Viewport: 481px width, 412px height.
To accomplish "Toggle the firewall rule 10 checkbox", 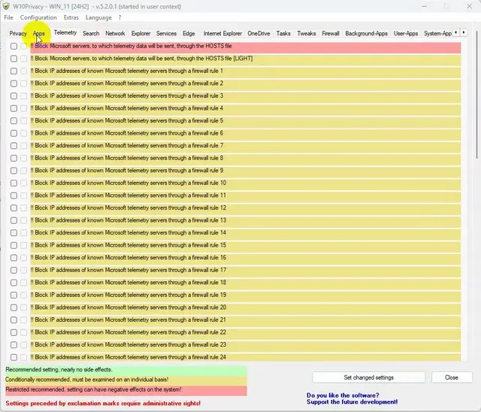I will coord(14,183).
